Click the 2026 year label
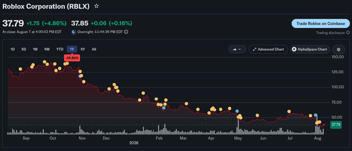This screenshot has height=151, width=352. [134, 143]
